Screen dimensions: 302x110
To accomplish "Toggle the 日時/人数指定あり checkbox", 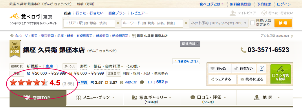I will point(253,23).
